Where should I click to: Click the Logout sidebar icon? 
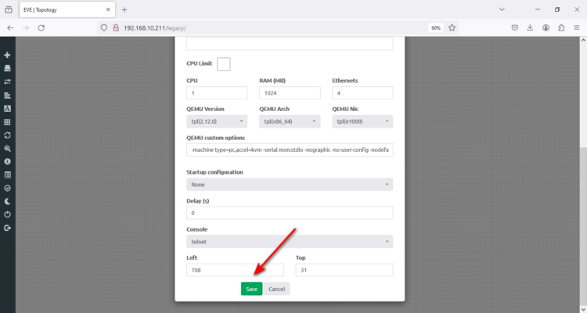pos(7,228)
